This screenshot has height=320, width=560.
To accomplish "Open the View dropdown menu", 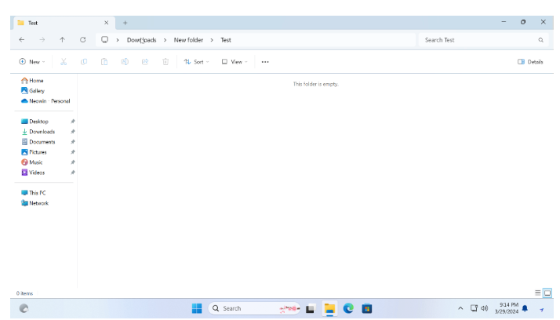I will pyautogui.click(x=235, y=62).
